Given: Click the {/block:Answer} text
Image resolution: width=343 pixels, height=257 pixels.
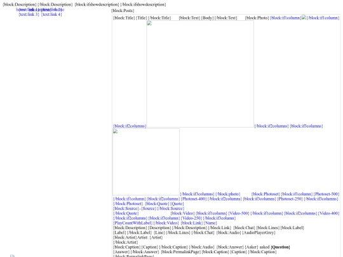Looking at the screenshot, I should tap(145, 252).
